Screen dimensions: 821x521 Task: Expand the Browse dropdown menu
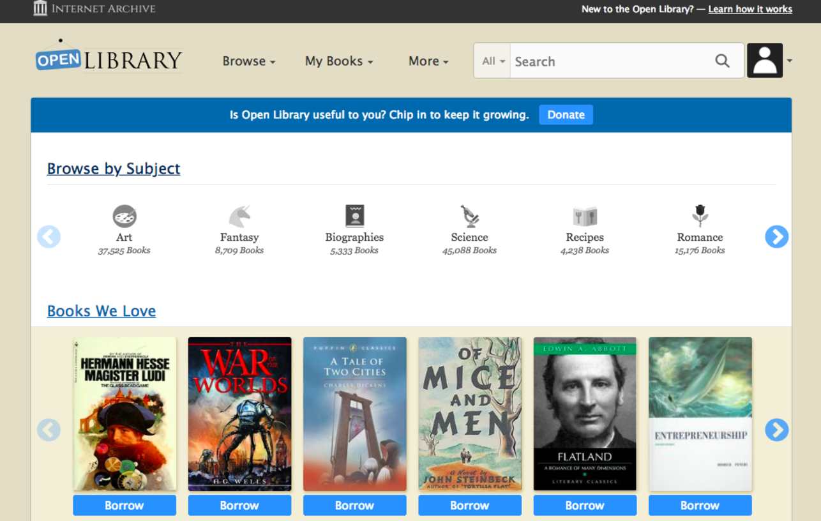pyautogui.click(x=248, y=61)
